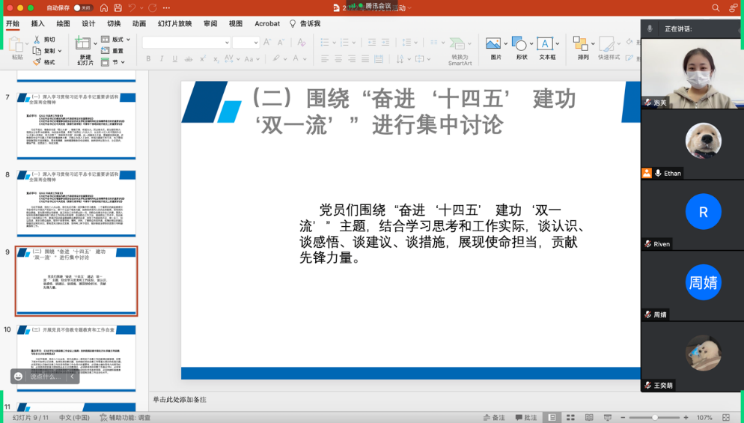Switch to slide sorter view icon
The height and width of the screenshot is (423, 744).
pos(570,418)
